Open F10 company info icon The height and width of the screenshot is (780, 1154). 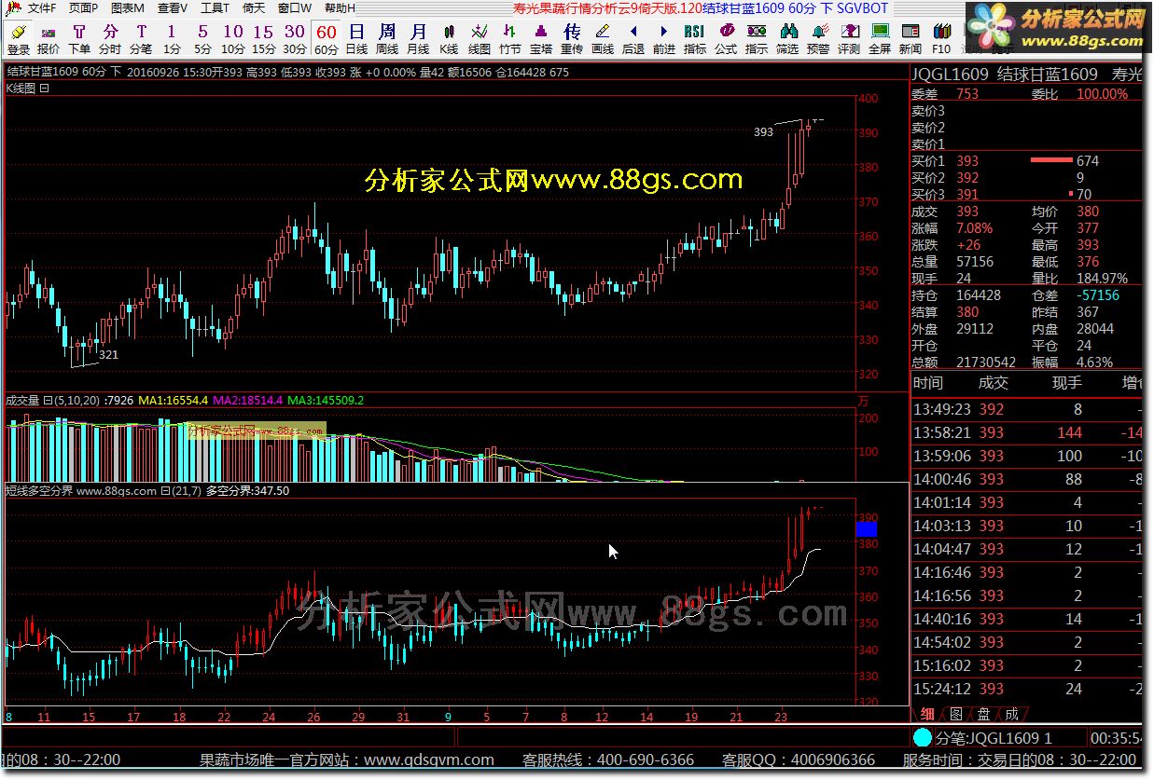941,39
